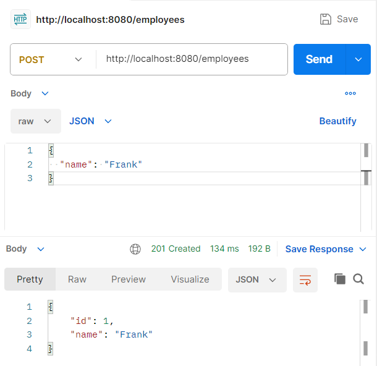This screenshot has height=366, width=377.
Task: Click the Send dropdown arrow
Action: click(358, 59)
